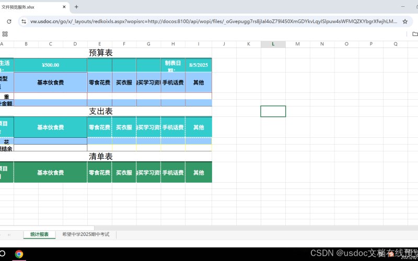
Task: Select 基本伙食费 cell in the green list table
Action: pyautogui.click(x=50, y=173)
